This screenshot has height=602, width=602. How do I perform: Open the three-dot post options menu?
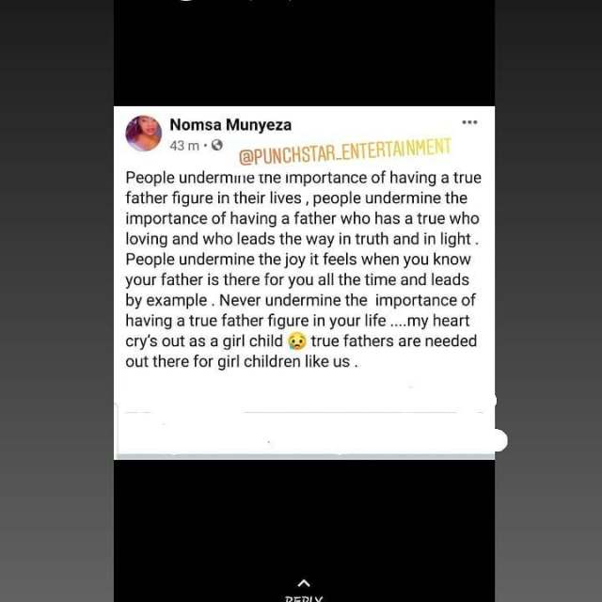tap(469, 122)
